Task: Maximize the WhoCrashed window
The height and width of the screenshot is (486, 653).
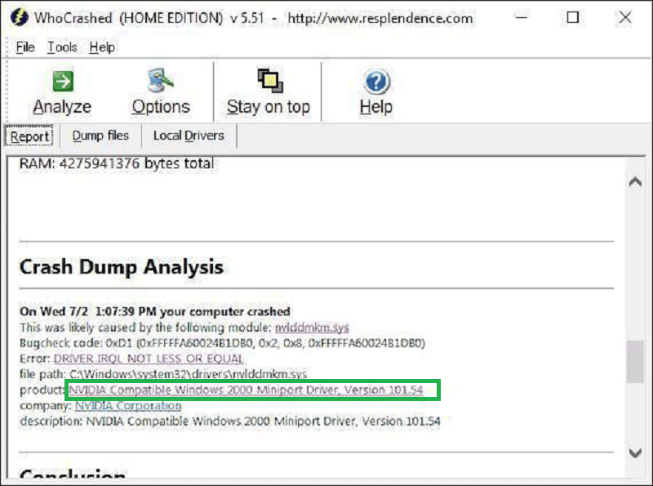Action: click(x=573, y=17)
